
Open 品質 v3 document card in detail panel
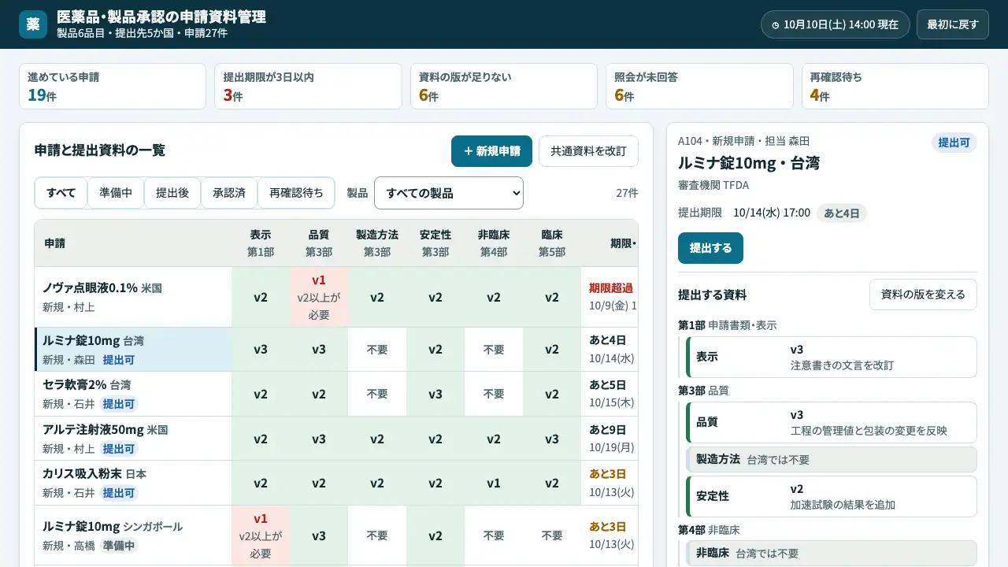click(832, 423)
